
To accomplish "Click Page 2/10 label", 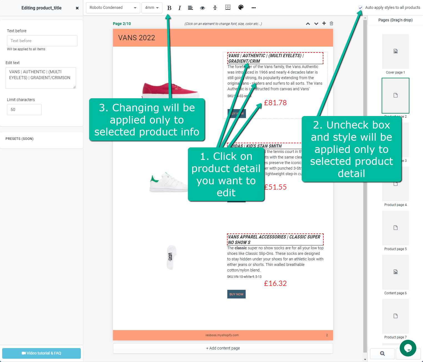I will (122, 24).
